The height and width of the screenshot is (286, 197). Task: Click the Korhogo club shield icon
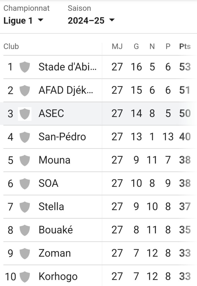pyautogui.click(x=24, y=277)
